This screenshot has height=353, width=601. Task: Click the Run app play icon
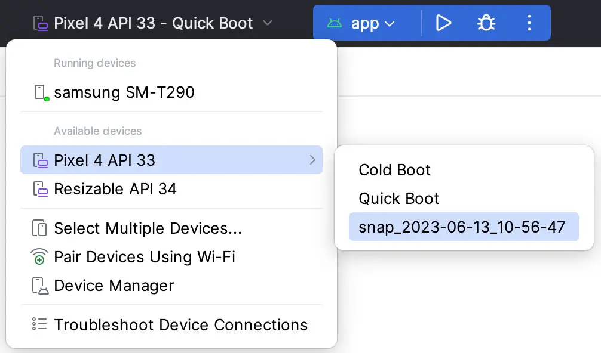(x=443, y=23)
